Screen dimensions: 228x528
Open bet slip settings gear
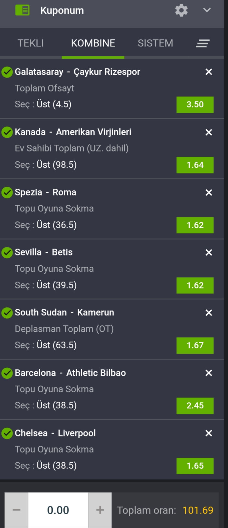(x=181, y=10)
